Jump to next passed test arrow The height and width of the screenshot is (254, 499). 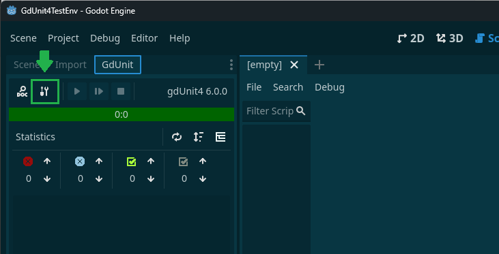[151, 178]
